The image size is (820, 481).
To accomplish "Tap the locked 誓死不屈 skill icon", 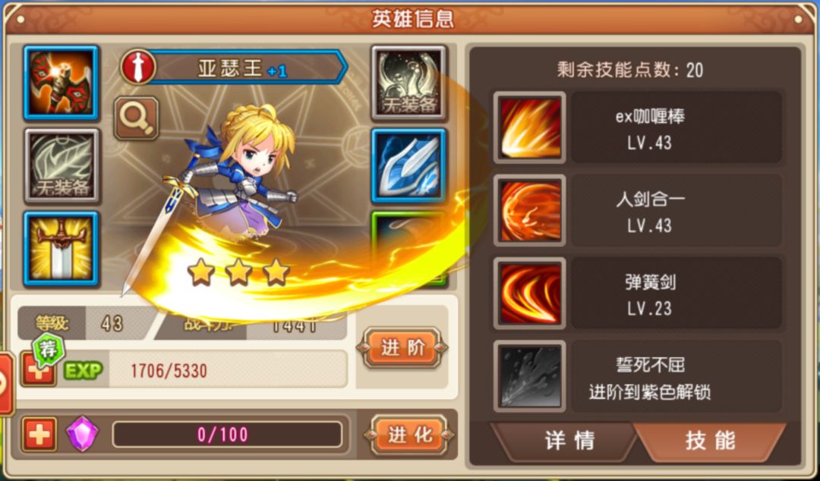I will (x=530, y=376).
